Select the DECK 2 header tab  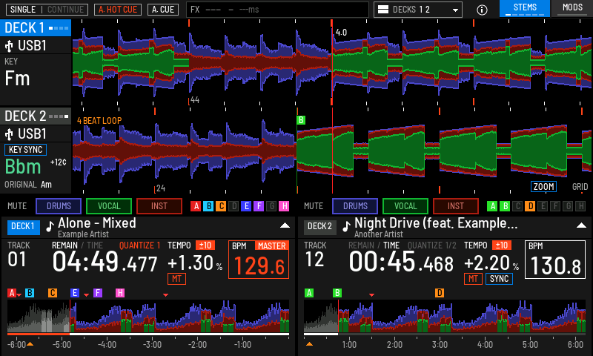36,116
